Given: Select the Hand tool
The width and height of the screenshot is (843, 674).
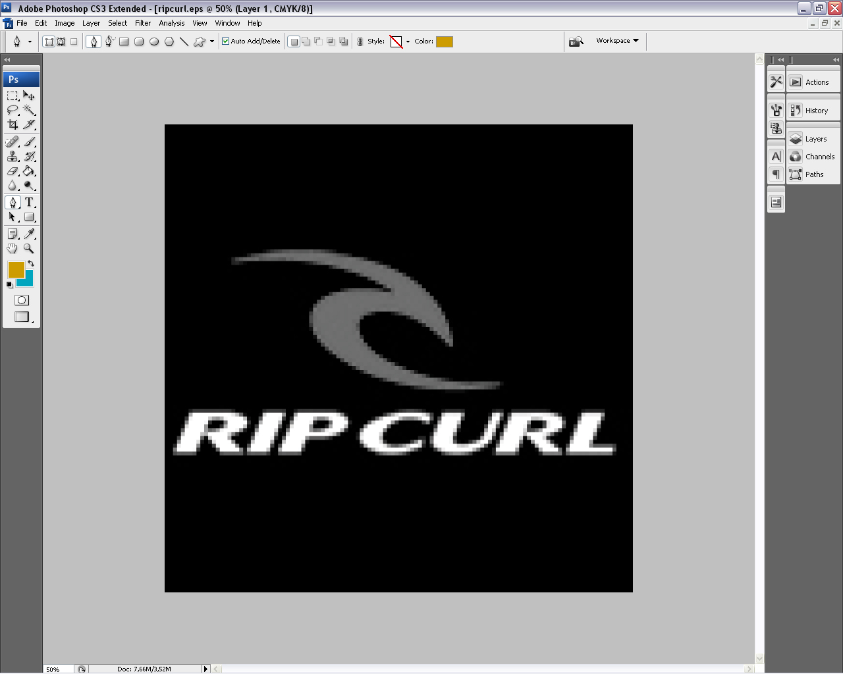Looking at the screenshot, I should tap(13, 249).
